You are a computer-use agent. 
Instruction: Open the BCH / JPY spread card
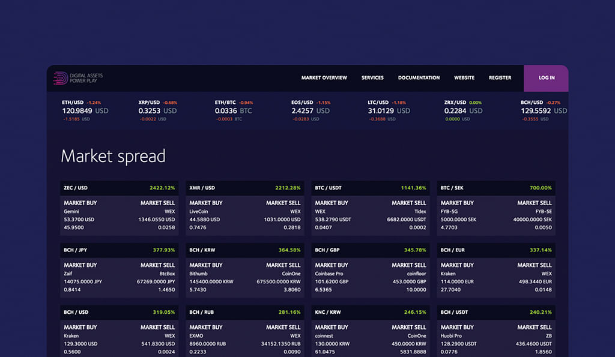(119, 250)
